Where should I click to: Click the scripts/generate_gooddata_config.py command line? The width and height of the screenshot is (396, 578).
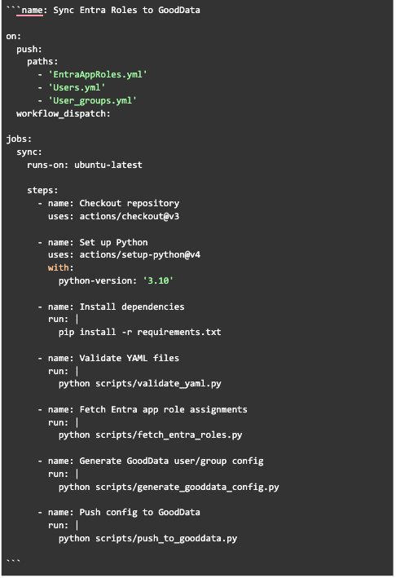169,487
